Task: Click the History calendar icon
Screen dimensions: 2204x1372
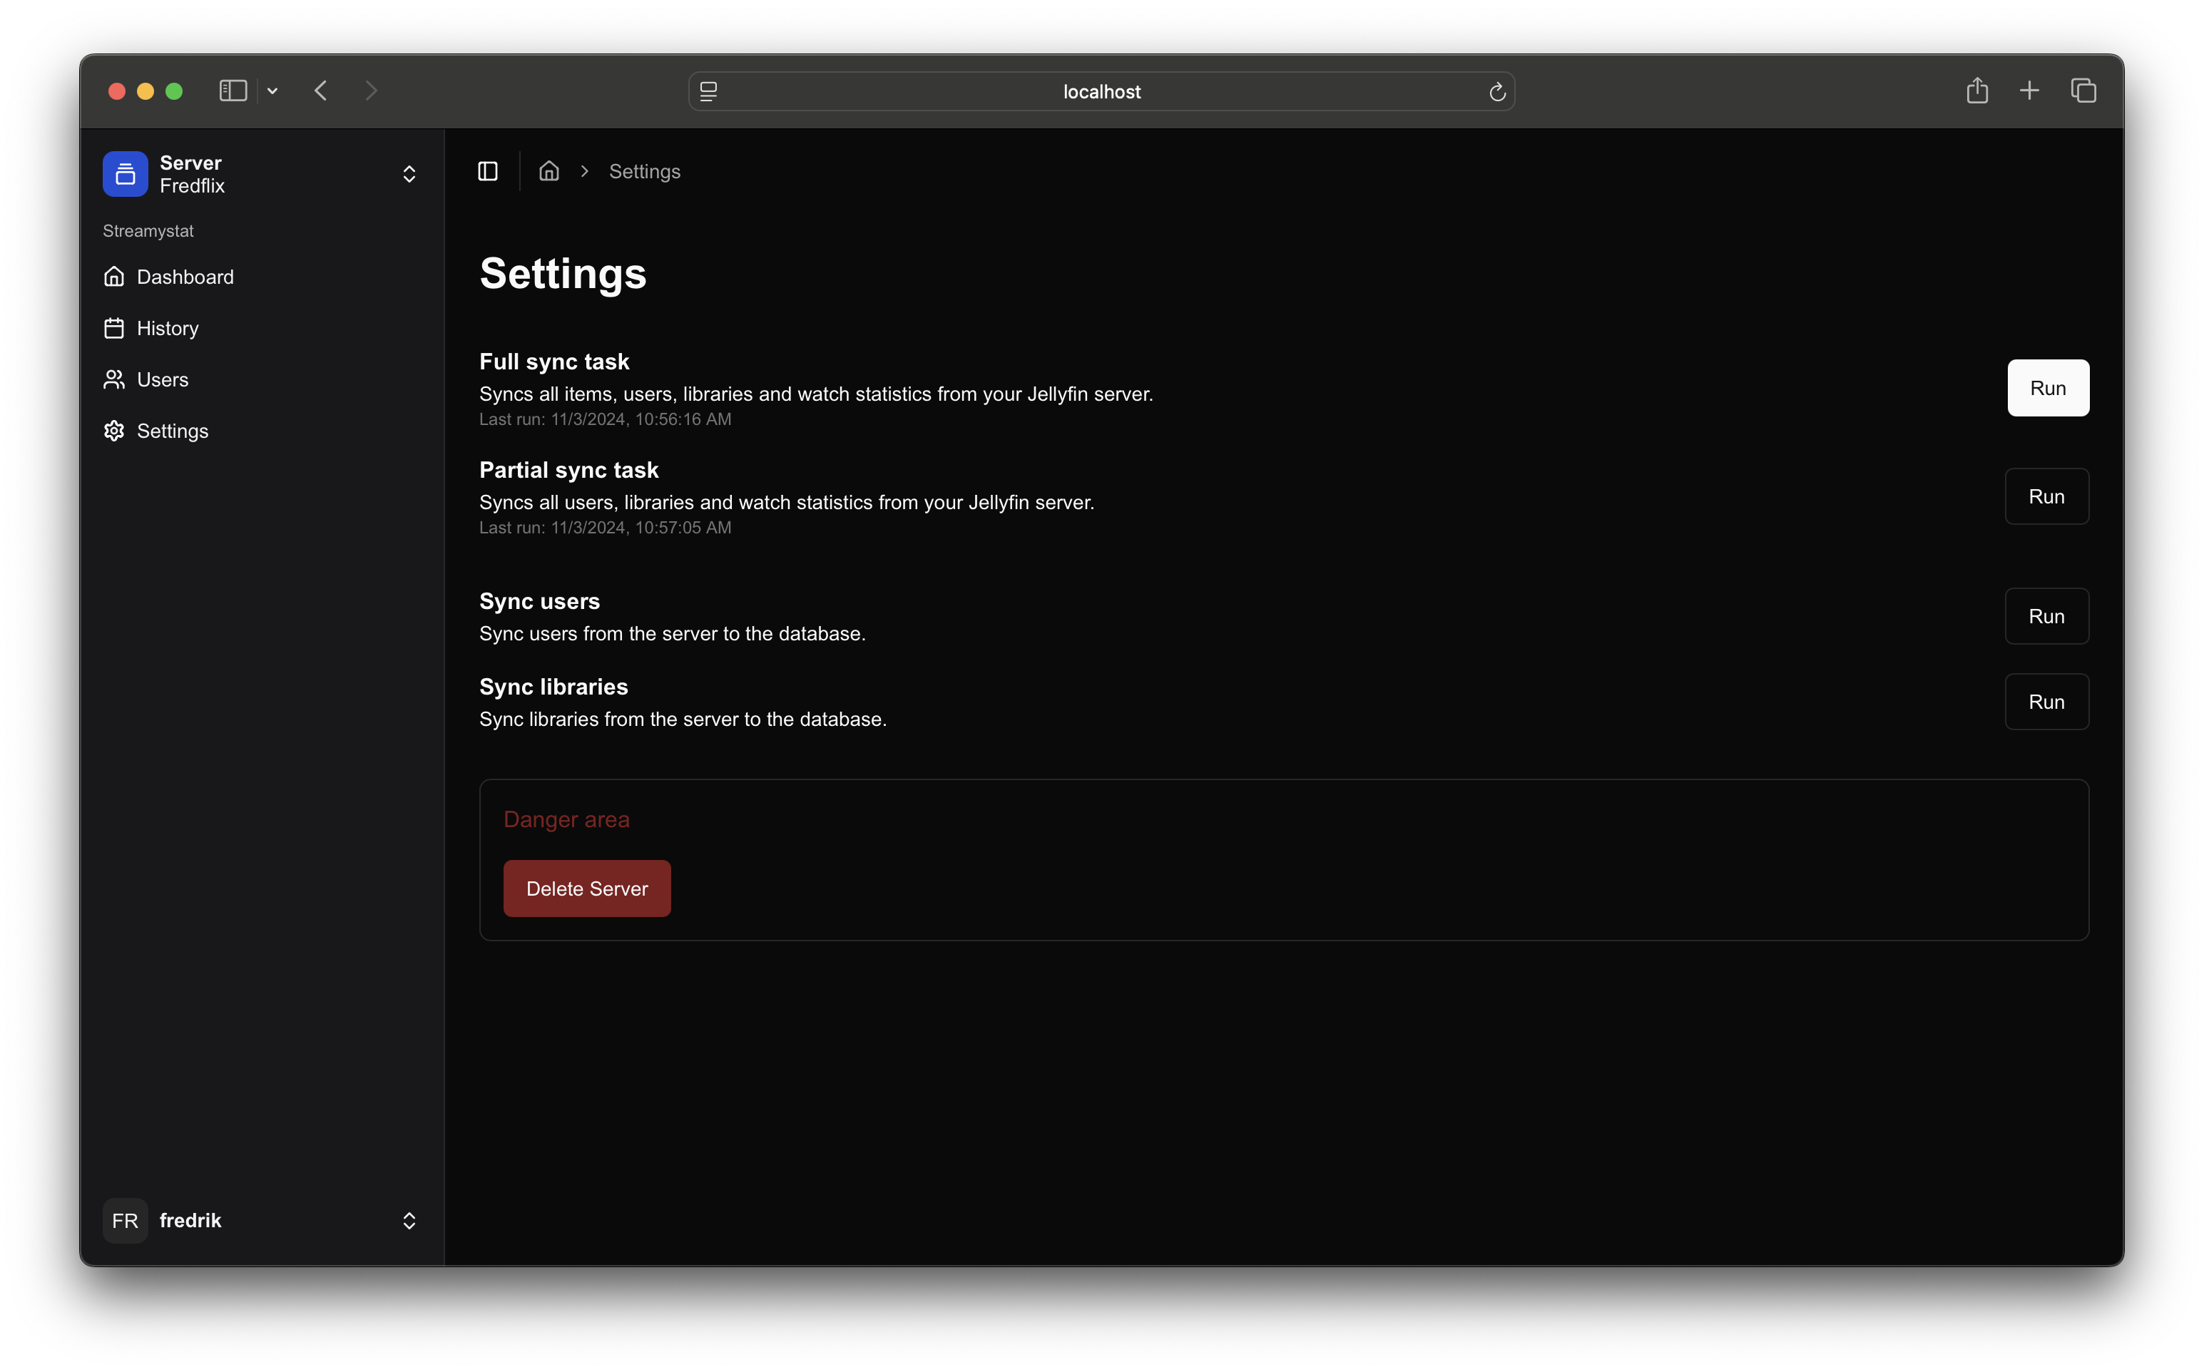Action: 114,327
